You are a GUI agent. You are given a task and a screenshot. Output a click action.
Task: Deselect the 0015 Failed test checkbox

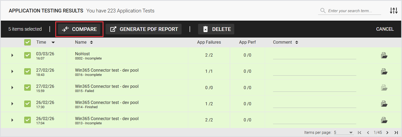tap(27, 88)
